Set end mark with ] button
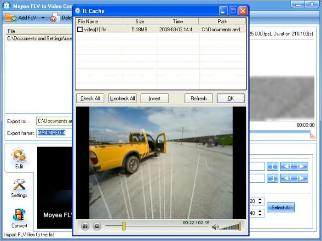 tap(272, 178)
